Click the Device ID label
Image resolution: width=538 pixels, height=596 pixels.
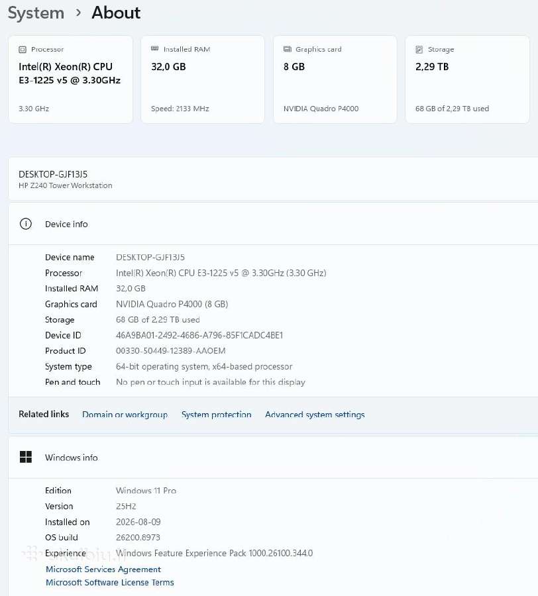point(63,335)
